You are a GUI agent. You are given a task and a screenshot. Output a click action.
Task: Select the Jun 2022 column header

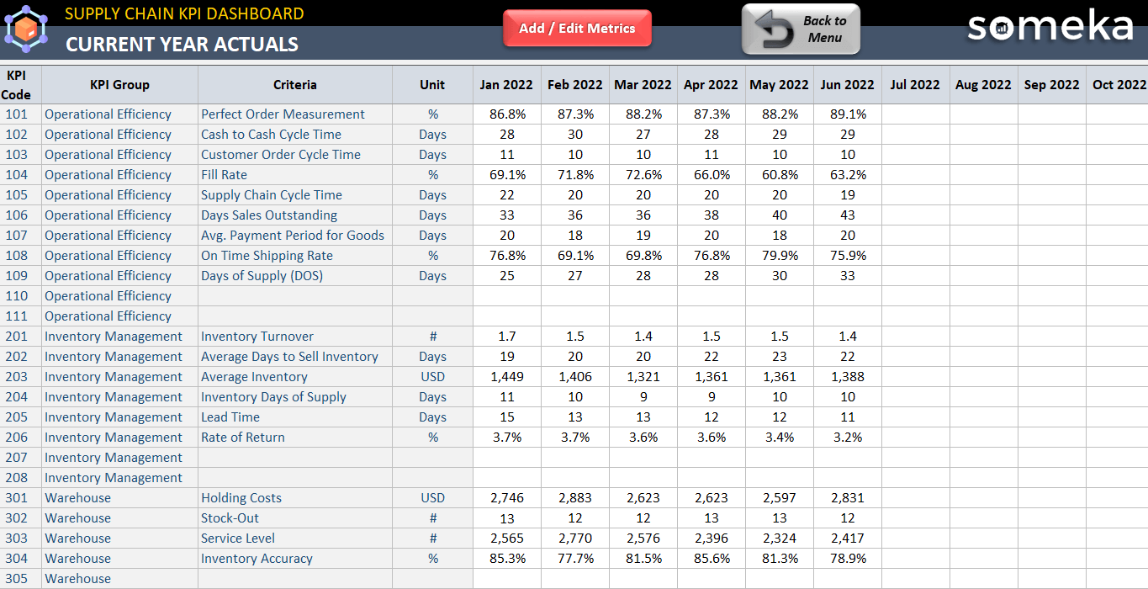pyautogui.click(x=847, y=84)
